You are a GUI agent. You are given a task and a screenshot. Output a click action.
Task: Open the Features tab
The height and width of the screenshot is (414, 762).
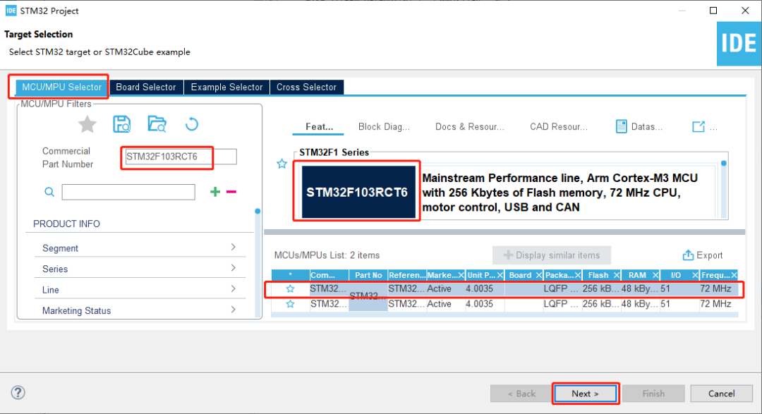(x=319, y=127)
